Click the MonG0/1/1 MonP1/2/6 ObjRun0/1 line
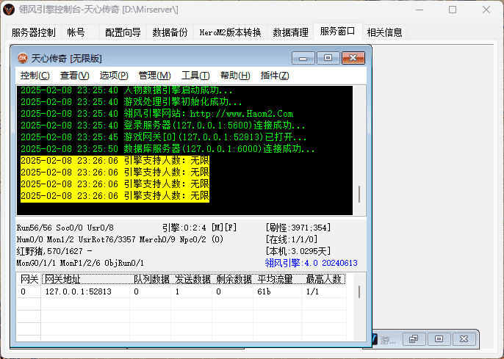The width and height of the screenshot is (504, 359). point(80,263)
